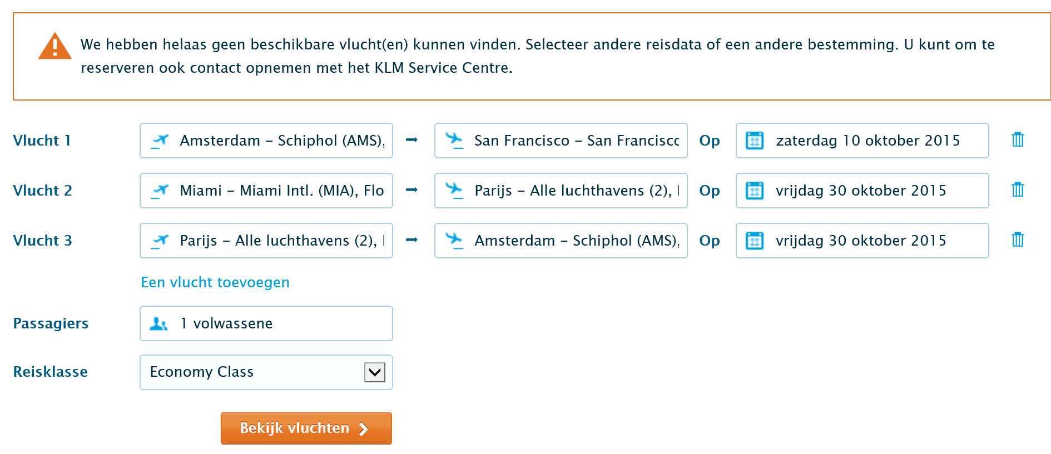Click the passengers people icon

click(158, 323)
